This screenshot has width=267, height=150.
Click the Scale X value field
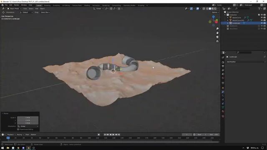(28, 117)
